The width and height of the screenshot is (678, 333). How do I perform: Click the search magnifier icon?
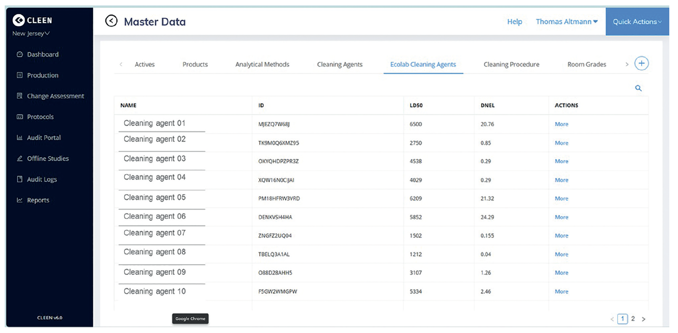[x=638, y=88]
